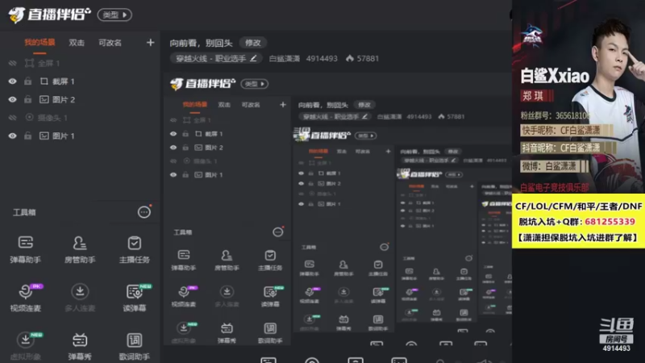Select the main 截屏 1 source row label
This screenshot has height=363, width=645.
(64, 81)
